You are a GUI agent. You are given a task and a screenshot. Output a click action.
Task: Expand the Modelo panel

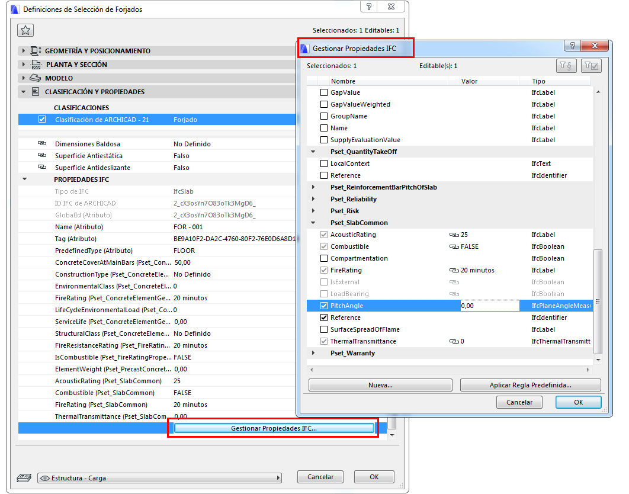(23, 78)
